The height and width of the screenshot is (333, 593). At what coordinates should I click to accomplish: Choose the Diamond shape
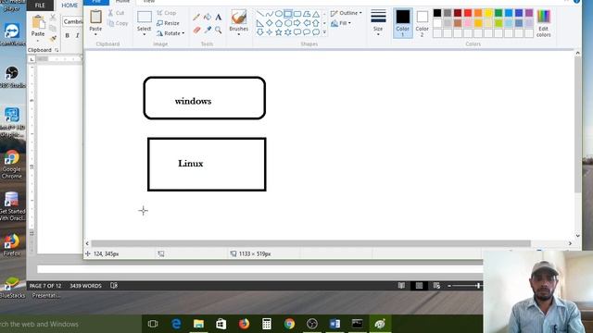pyautogui.click(x=270, y=23)
